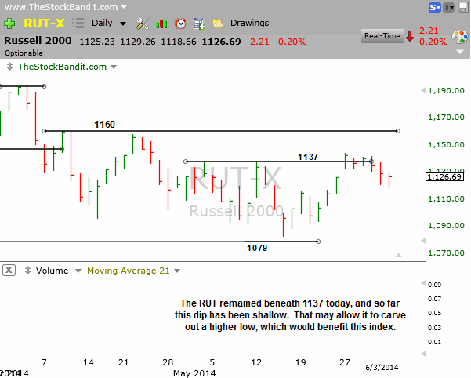Expand the small arrow below the palette icon
Viewport: 471px width, 378px height.
point(460,52)
